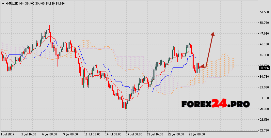
Task: Click the dropdown triangle beside XMRUSD,H4
Action: pyautogui.click(x=3, y=3)
